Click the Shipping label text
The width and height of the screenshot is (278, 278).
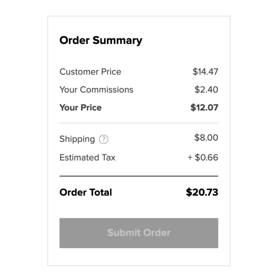pyautogui.click(x=77, y=139)
